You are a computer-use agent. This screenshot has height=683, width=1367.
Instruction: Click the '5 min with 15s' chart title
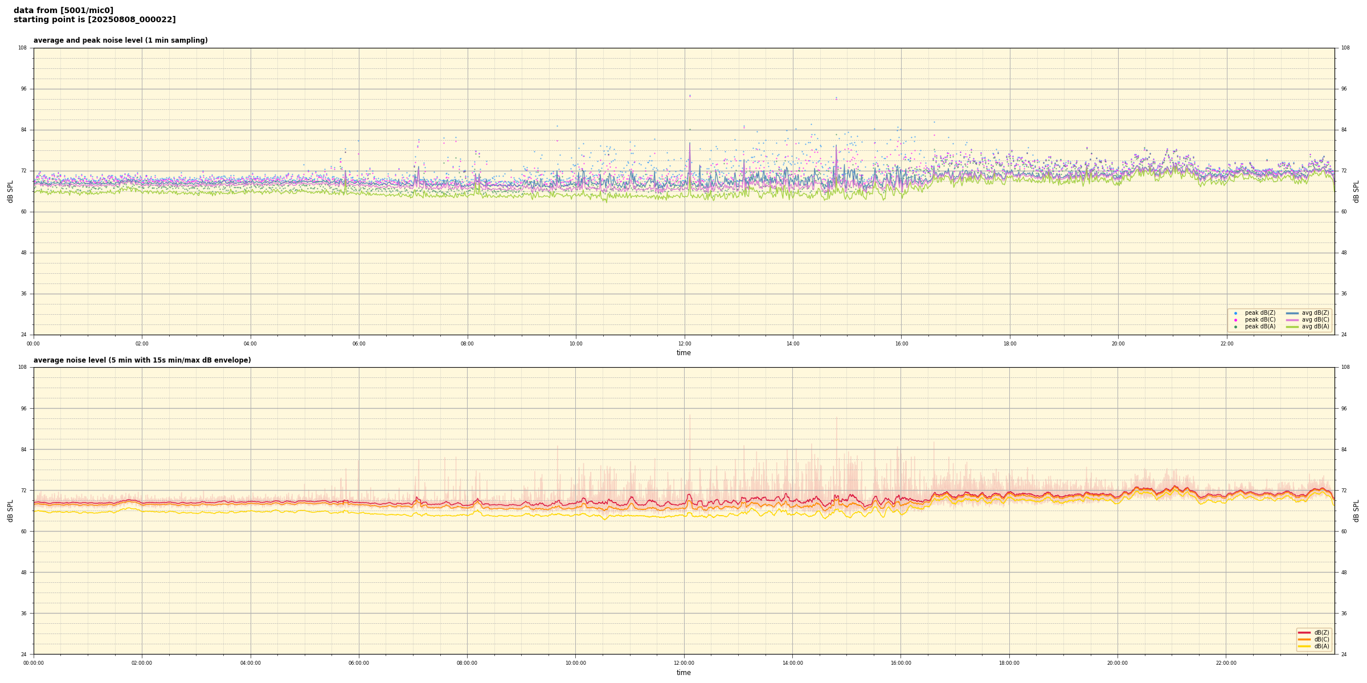(142, 360)
